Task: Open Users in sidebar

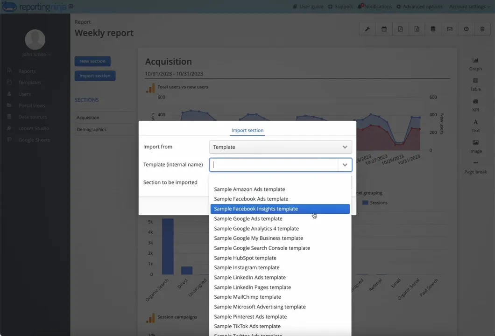Action: pyautogui.click(x=24, y=94)
